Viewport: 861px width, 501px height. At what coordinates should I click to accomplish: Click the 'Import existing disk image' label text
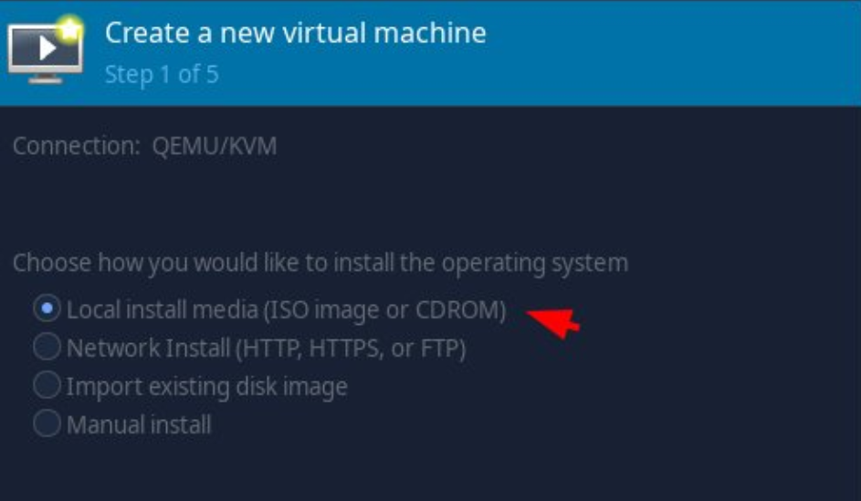point(207,387)
